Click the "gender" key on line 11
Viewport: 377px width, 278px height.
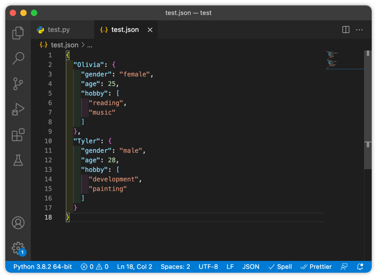[97, 151]
